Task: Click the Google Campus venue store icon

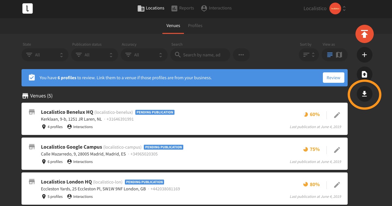Action: 32,147
